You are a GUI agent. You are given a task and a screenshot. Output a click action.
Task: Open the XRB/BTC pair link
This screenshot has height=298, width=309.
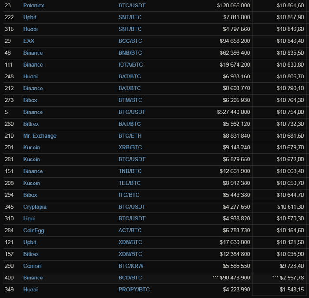(130, 148)
